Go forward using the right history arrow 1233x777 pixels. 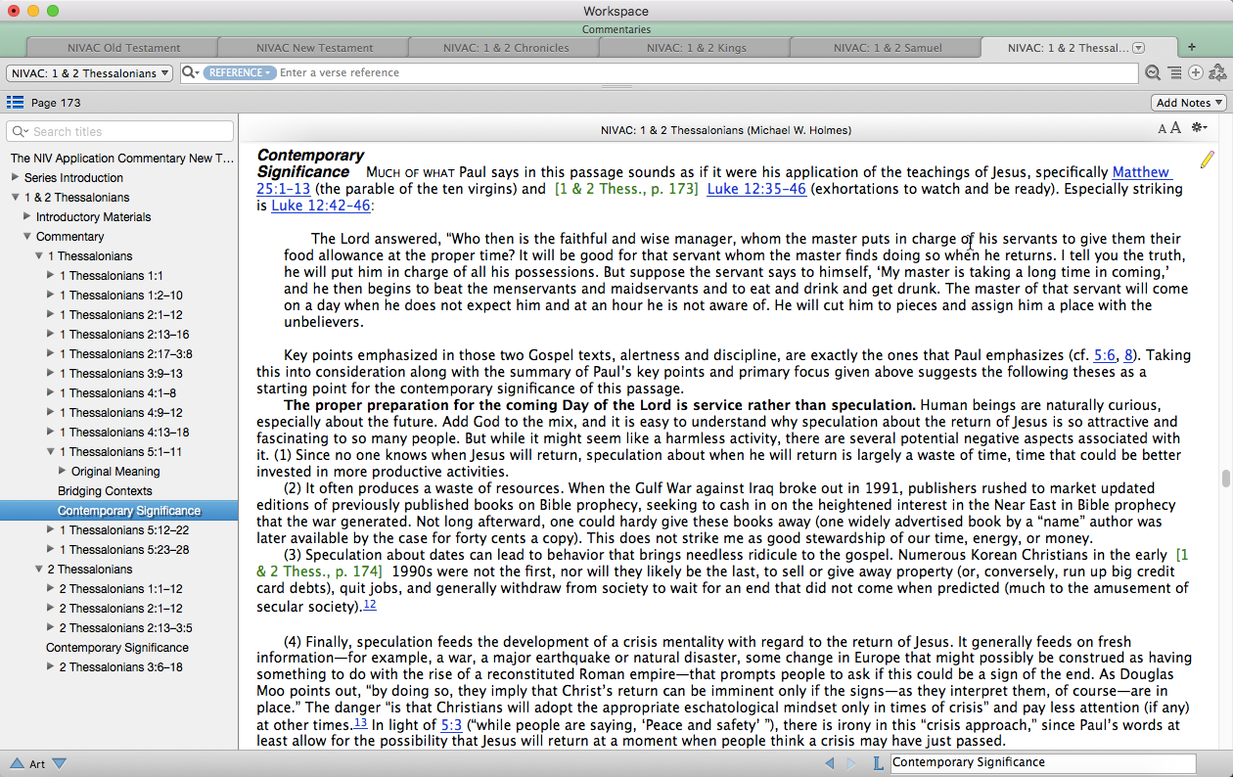coord(850,762)
